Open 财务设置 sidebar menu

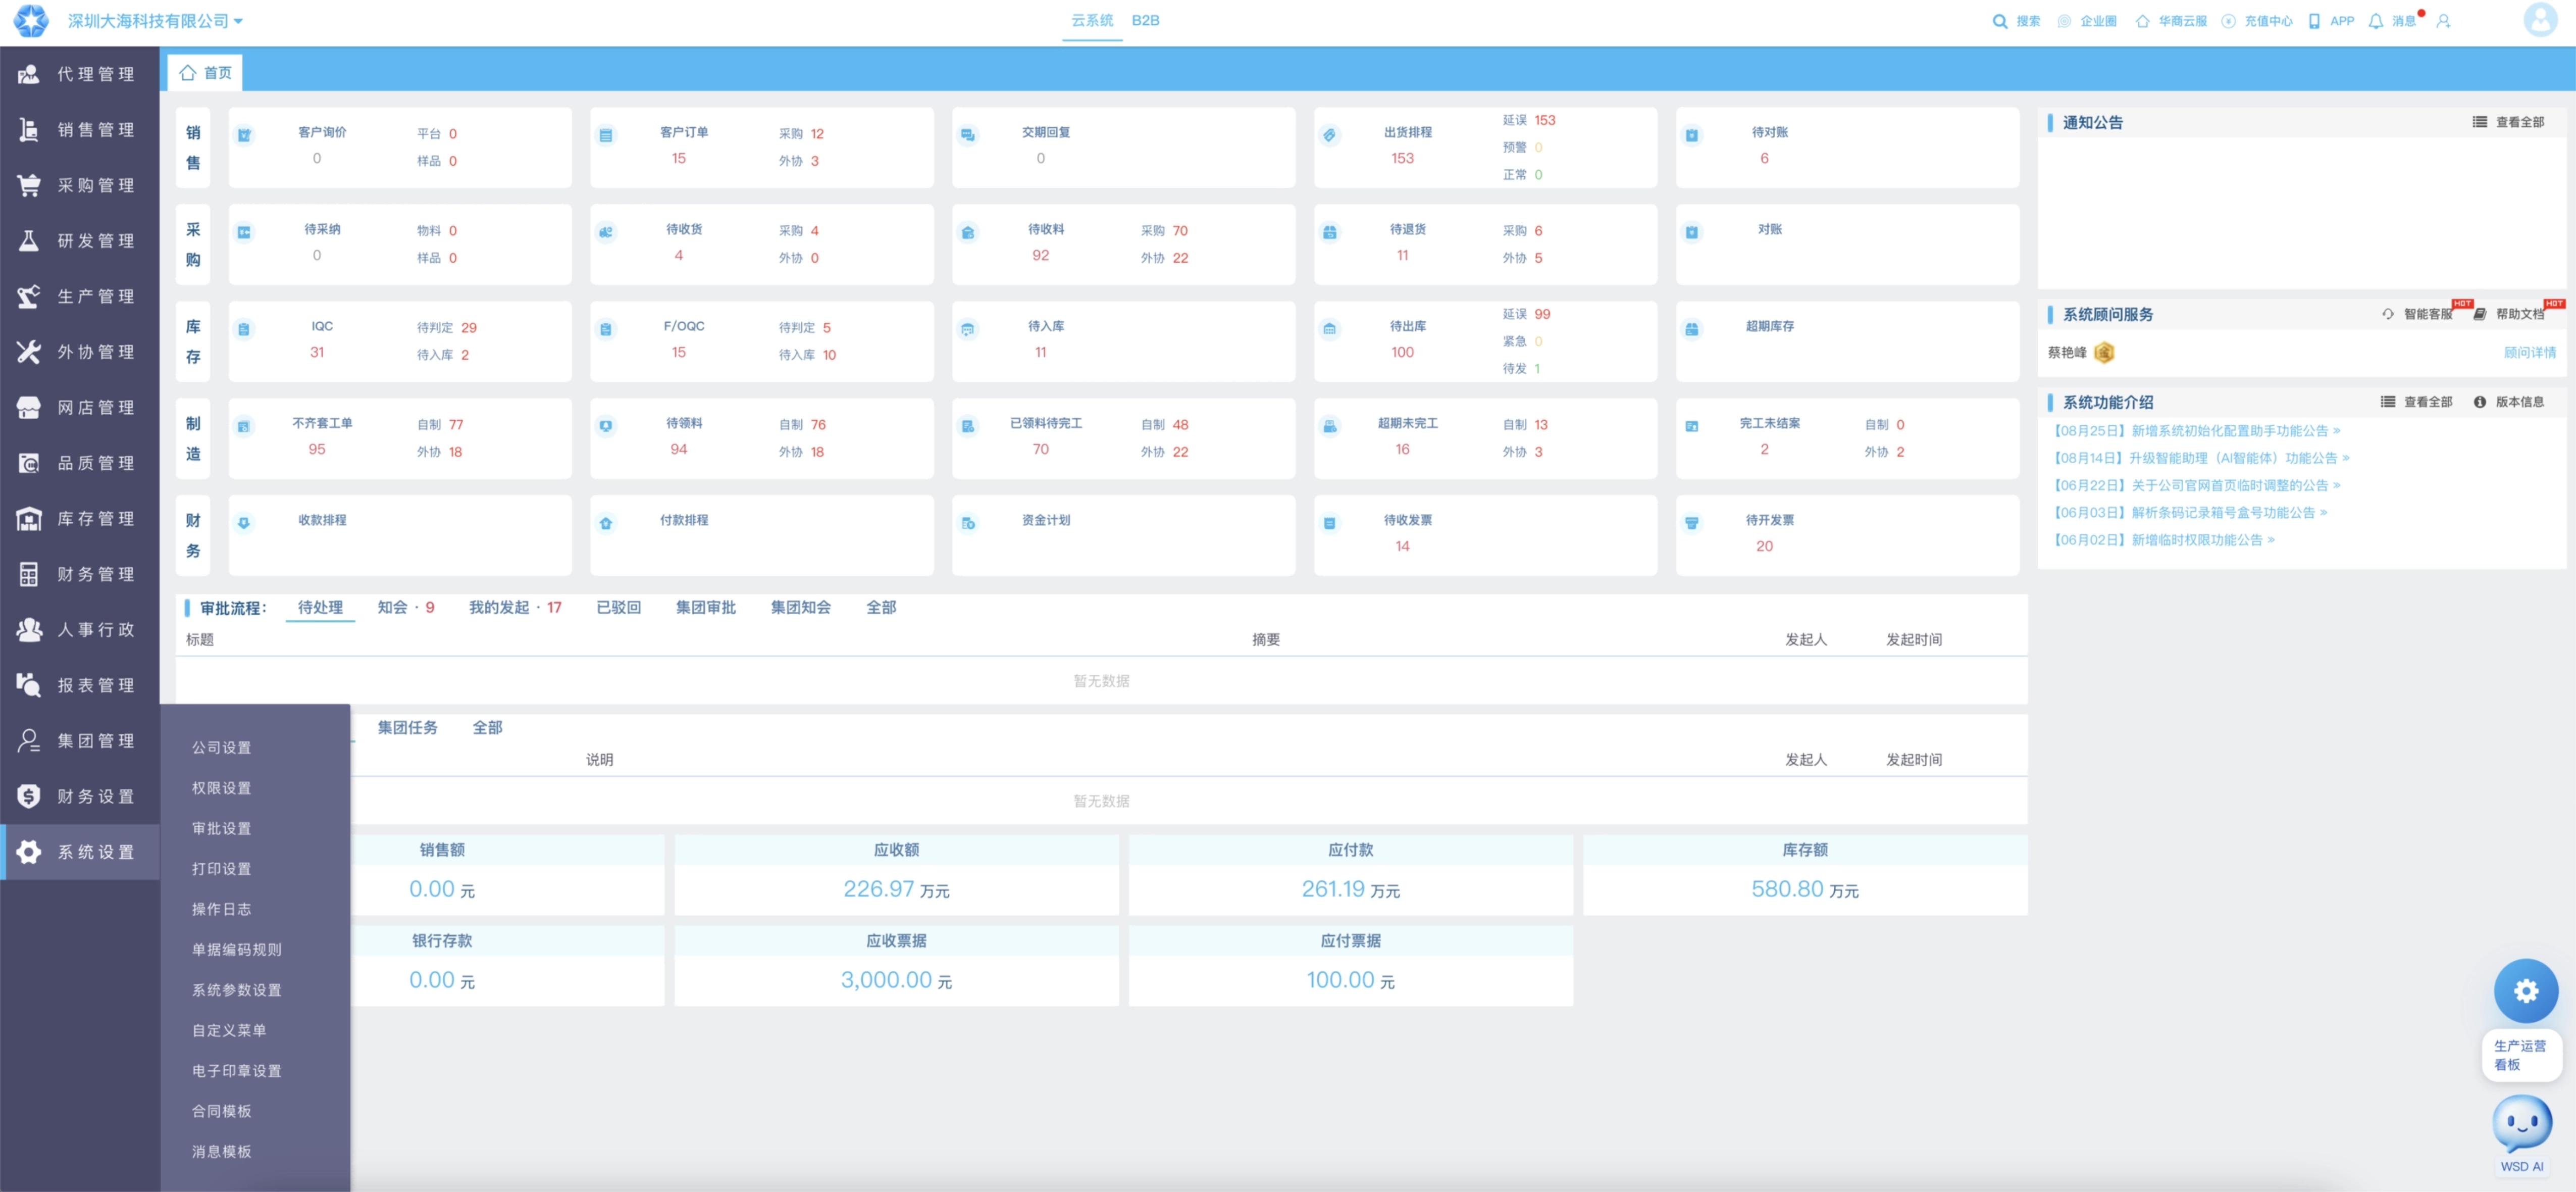79,796
